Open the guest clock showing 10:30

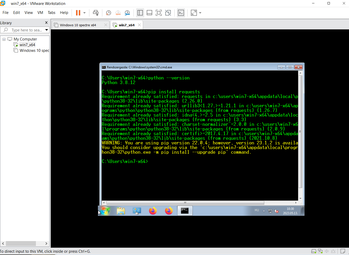[x=290, y=211]
